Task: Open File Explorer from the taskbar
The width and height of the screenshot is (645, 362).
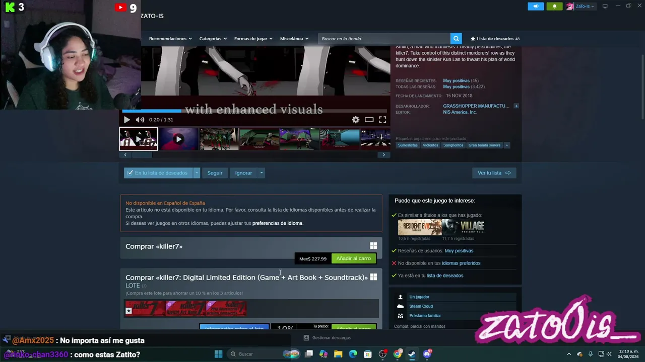Action: click(338, 354)
